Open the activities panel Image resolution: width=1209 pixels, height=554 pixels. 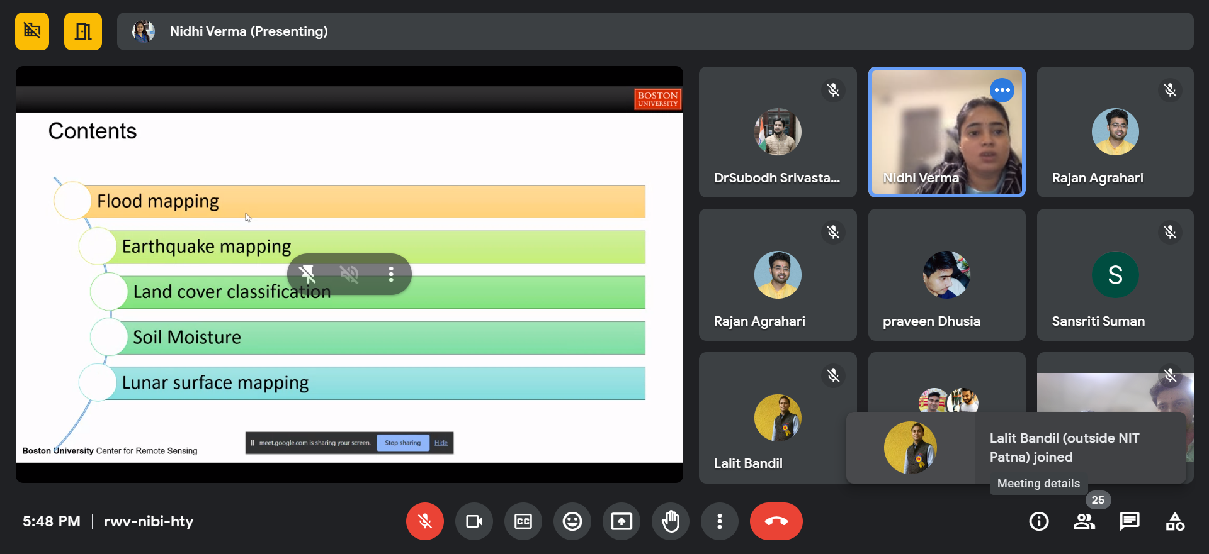pyautogui.click(x=1174, y=521)
